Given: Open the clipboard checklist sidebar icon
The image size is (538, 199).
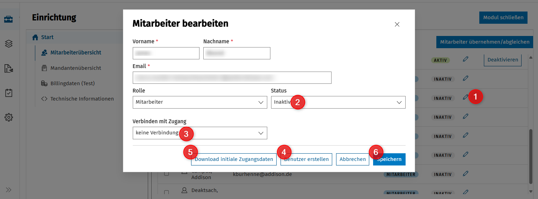Looking at the screenshot, I should coord(8,93).
